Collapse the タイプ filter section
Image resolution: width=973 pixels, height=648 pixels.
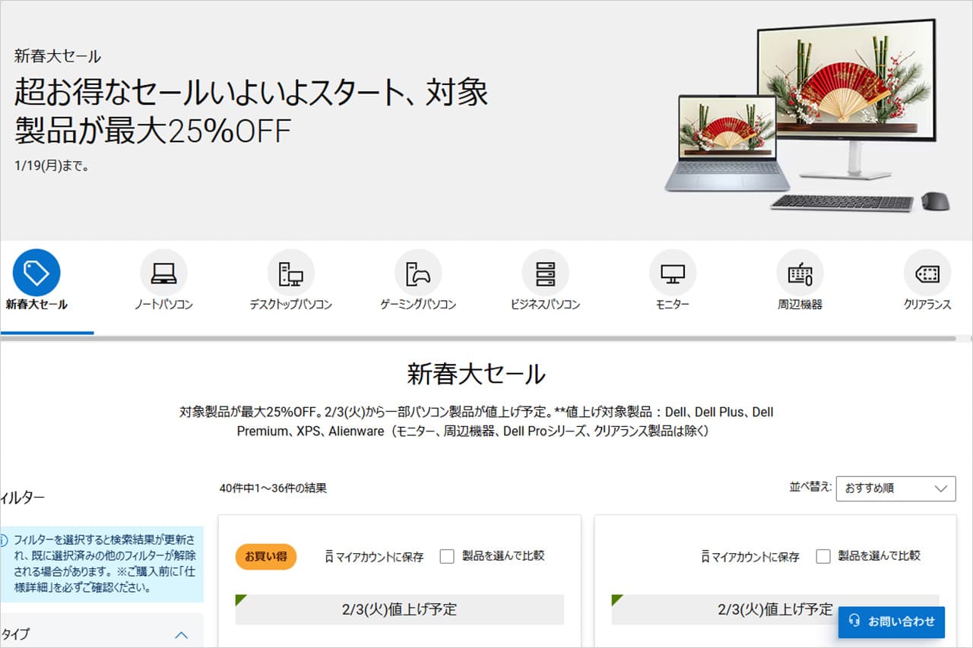tap(181, 634)
